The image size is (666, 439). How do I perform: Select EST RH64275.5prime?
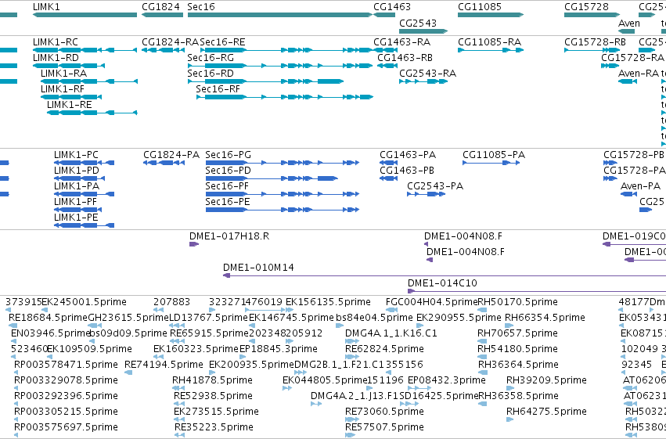tap(546, 412)
